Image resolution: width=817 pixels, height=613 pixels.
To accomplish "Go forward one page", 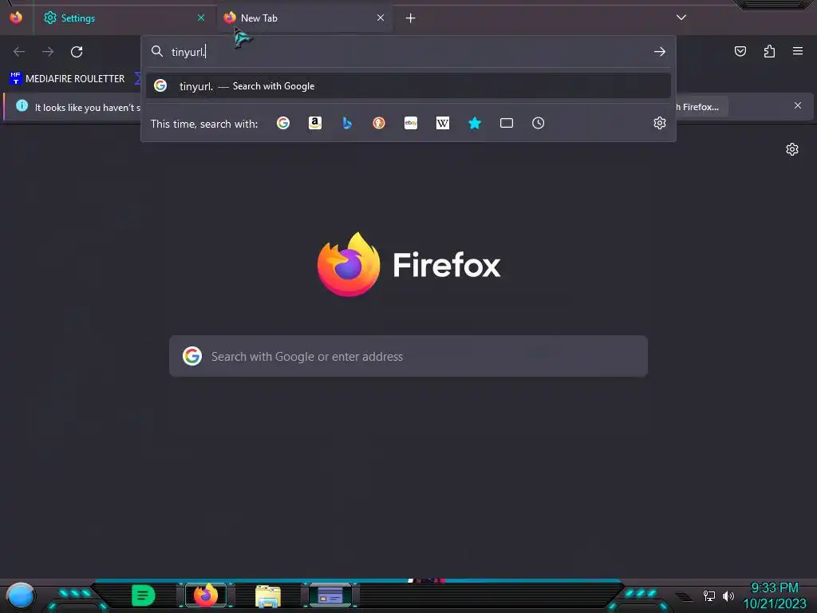I will point(48,52).
